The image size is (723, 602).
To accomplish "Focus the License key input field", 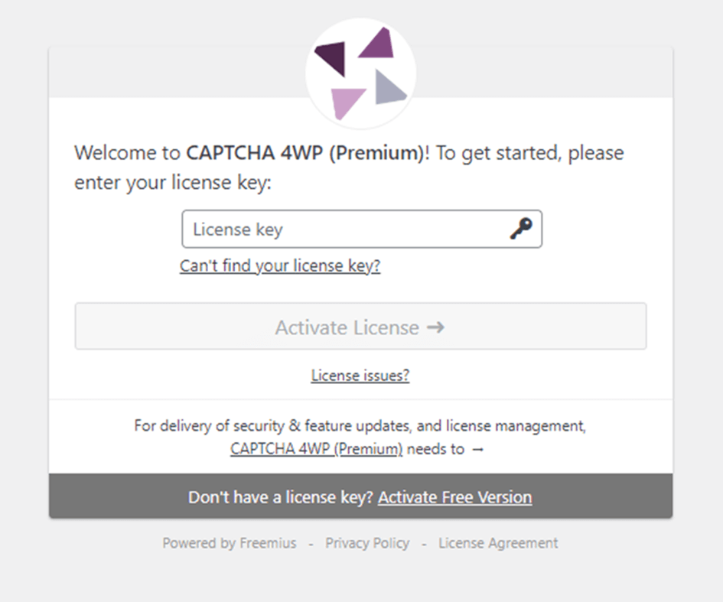I will pos(362,229).
